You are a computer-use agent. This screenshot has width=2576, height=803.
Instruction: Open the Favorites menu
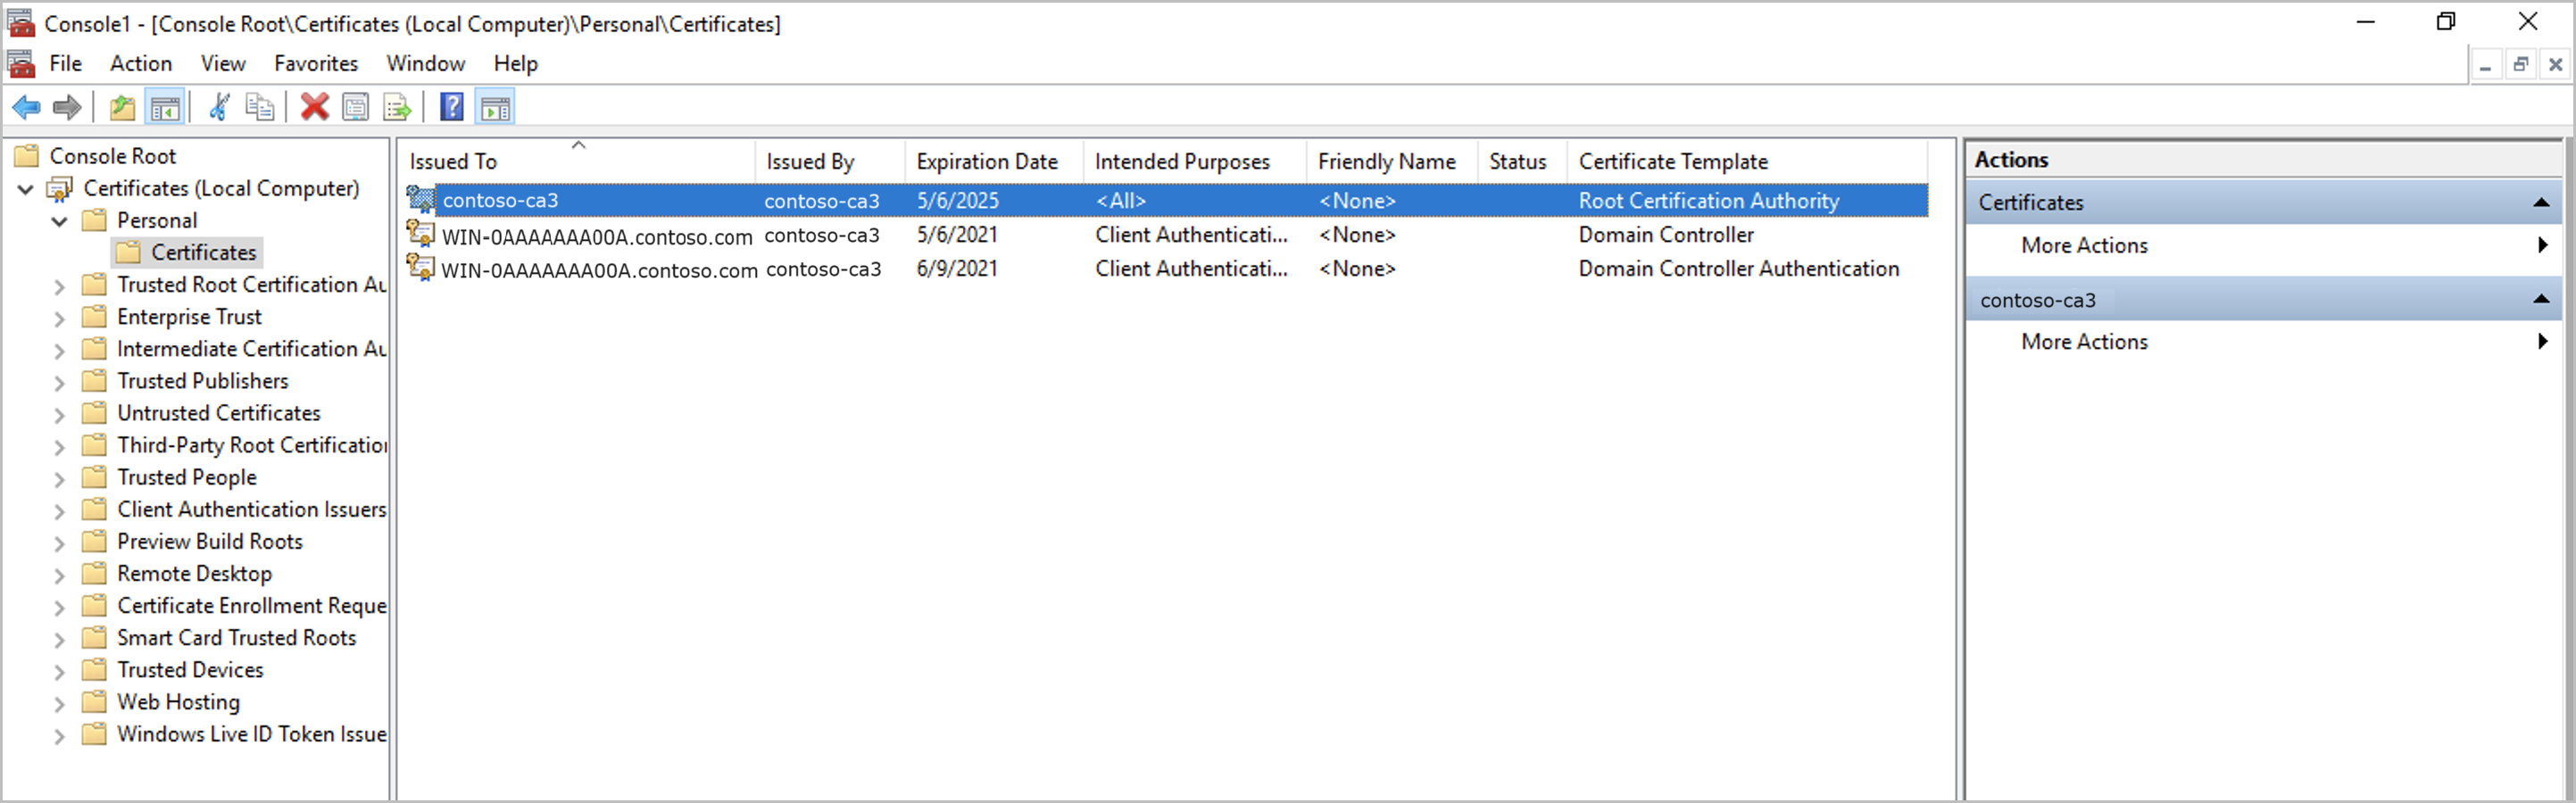(x=316, y=63)
